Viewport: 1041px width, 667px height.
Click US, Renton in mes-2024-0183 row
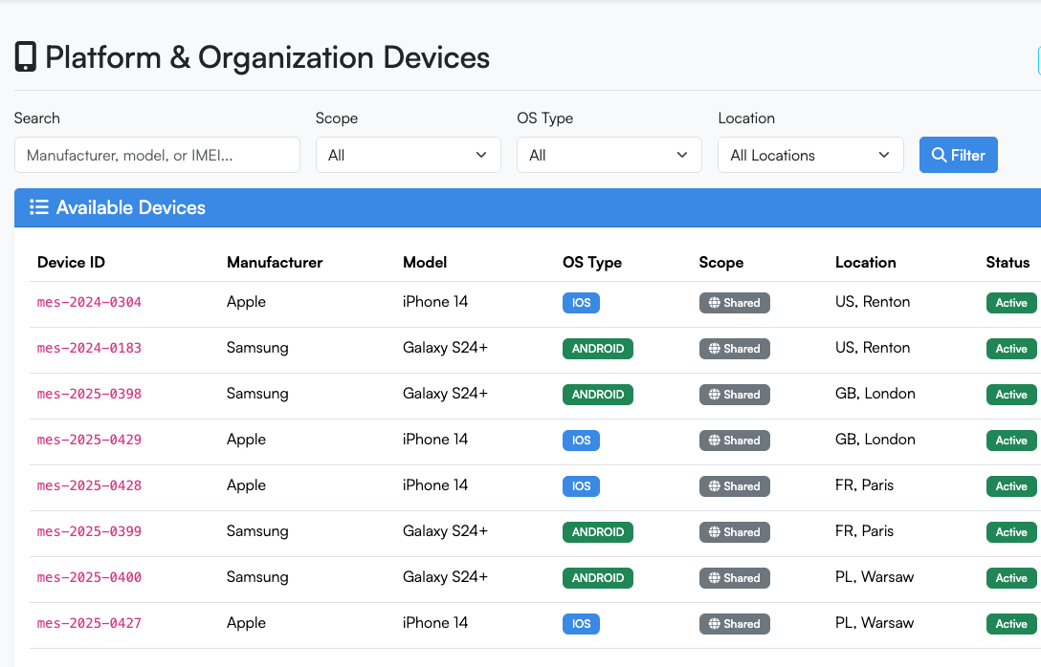[x=873, y=348]
